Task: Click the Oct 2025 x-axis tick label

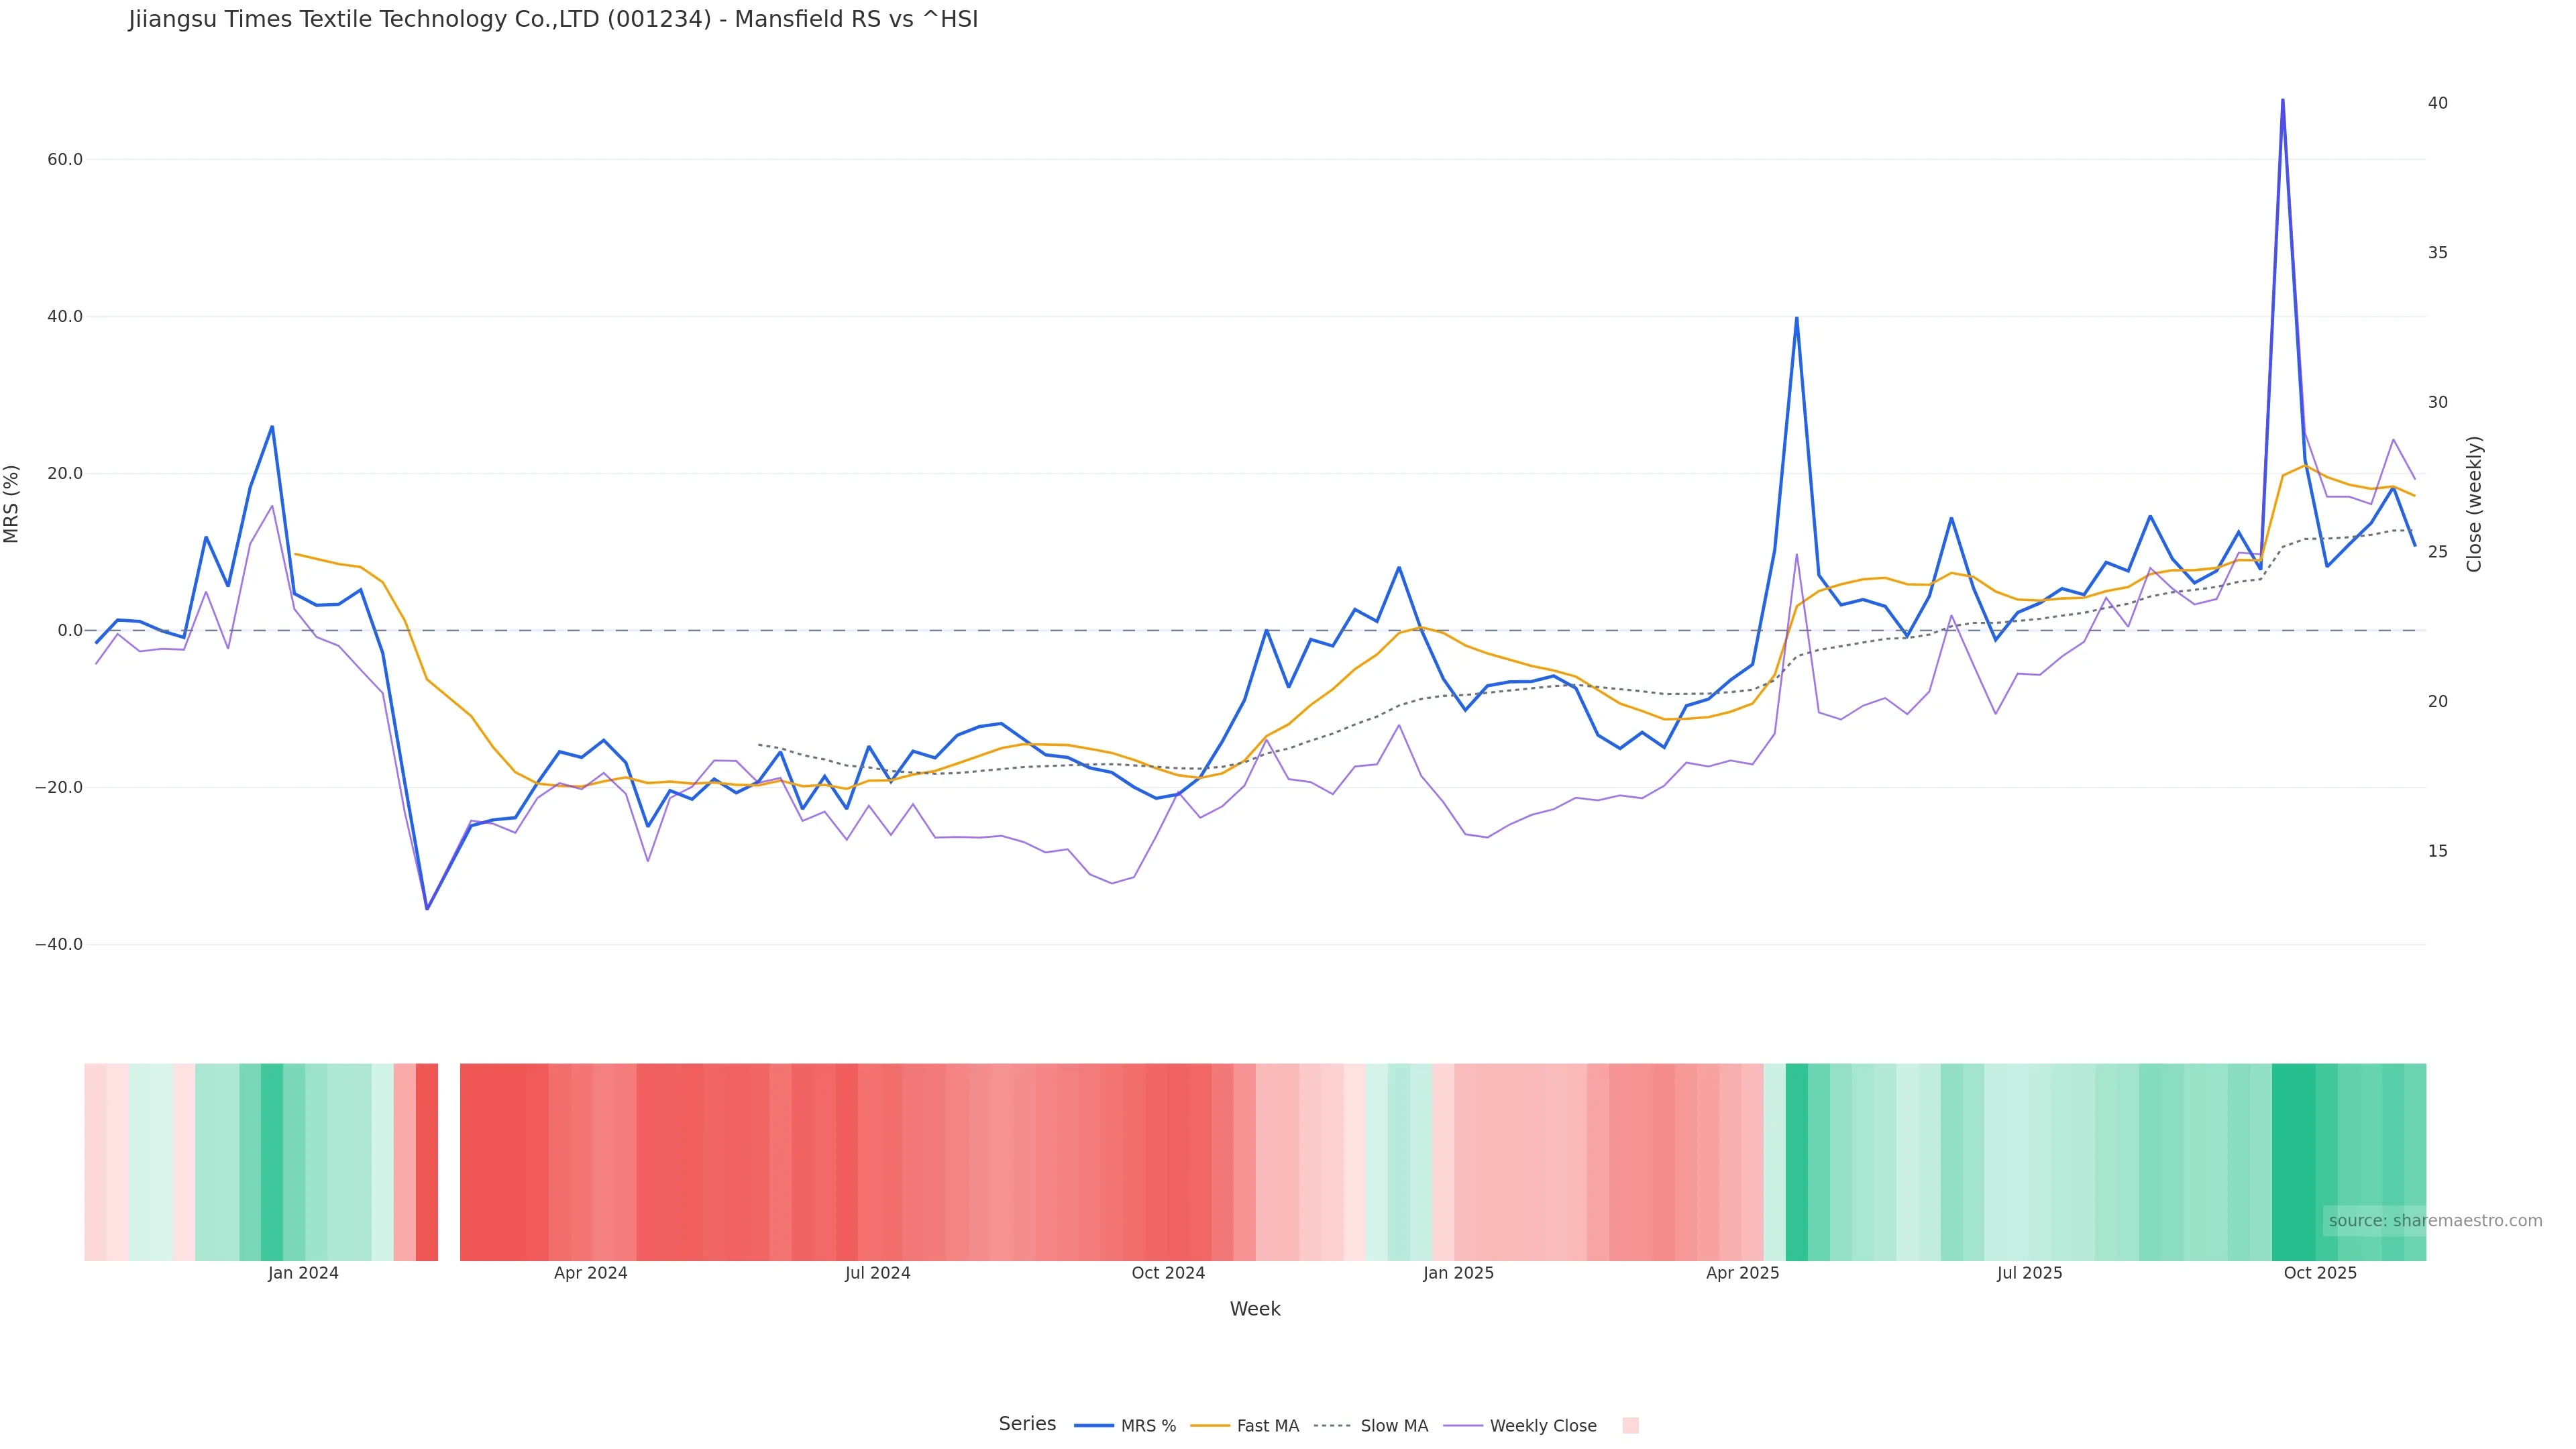Action: pyautogui.click(x=2320, y=1273)
